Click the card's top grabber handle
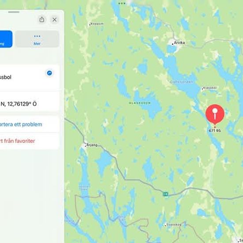Viewport: 243px width, 243px height. [14, 12]
